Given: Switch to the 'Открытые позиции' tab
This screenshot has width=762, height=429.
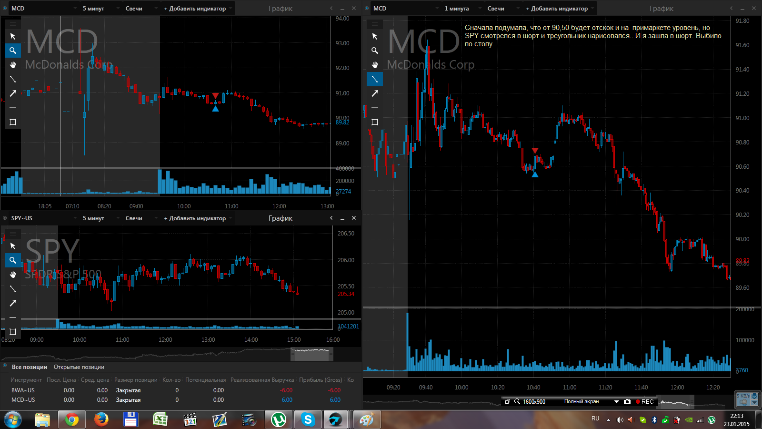Looking at the screenshot, I should (79, 367).
